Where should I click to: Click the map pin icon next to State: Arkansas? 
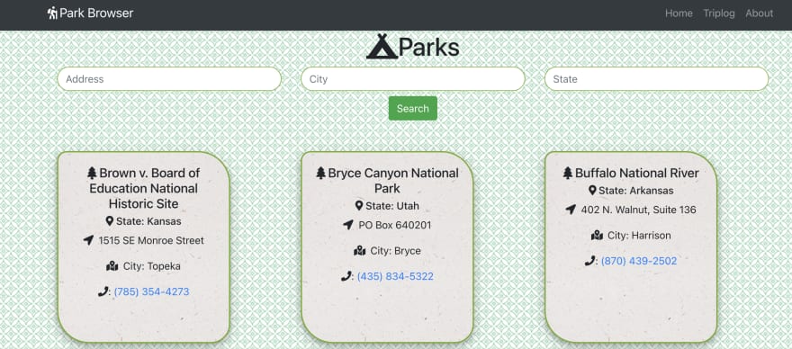tap(592, 191)
